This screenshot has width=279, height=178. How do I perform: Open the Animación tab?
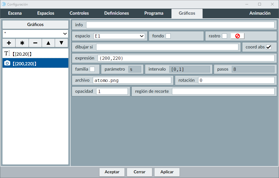[x=260, y=13]
